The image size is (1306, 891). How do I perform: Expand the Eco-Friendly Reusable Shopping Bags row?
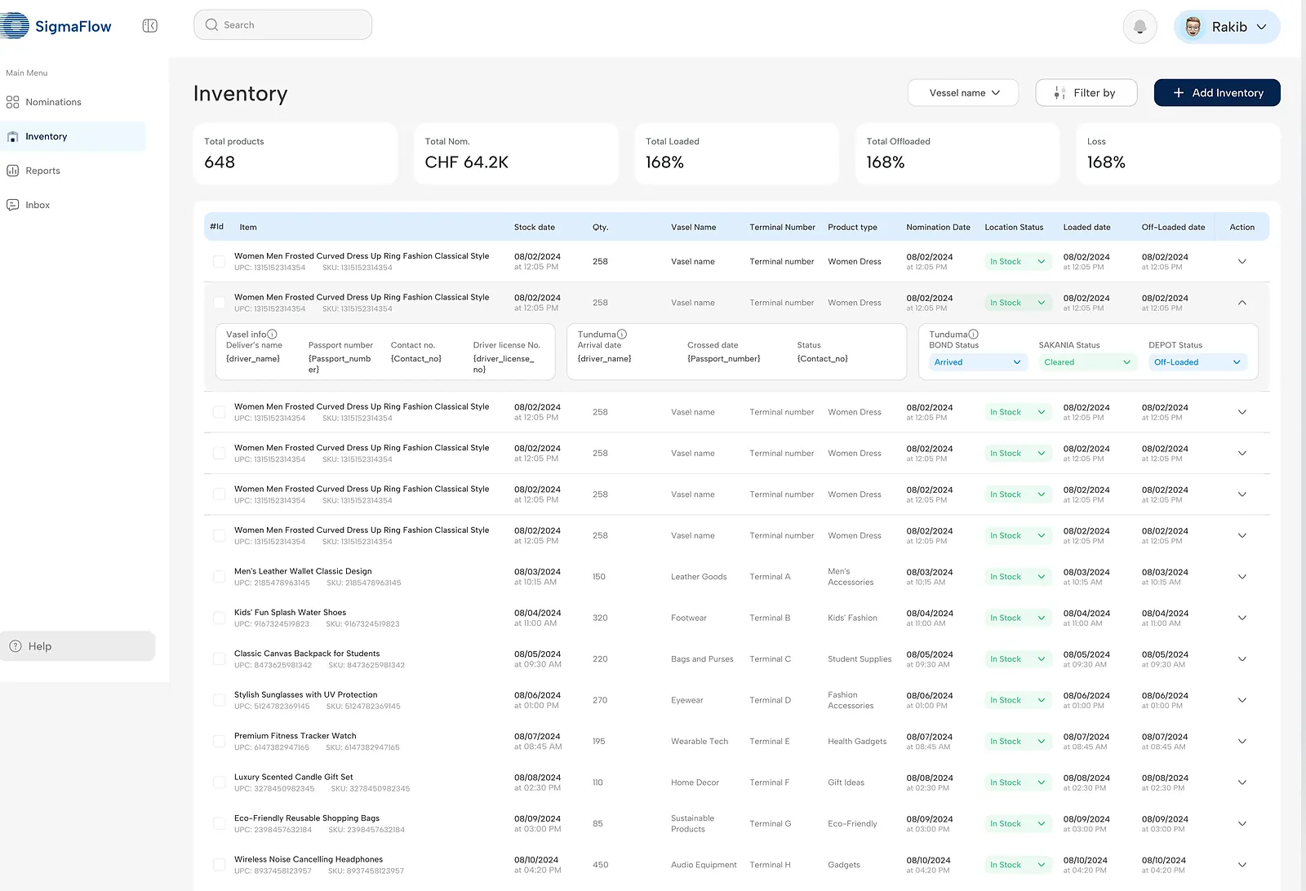pyautogui.click(x=1242, y=824)
